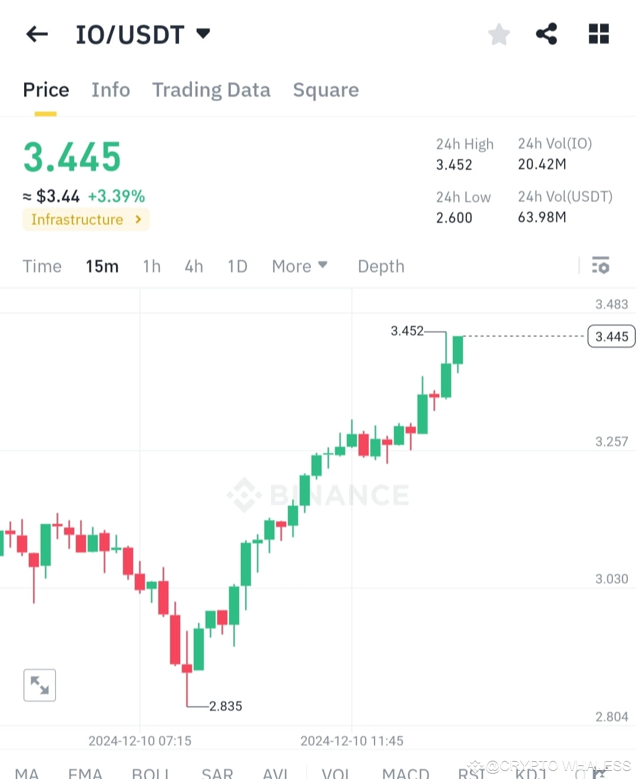Open the Depth view
The height and width of the screenshot is (779, 636).
point(380,266)
